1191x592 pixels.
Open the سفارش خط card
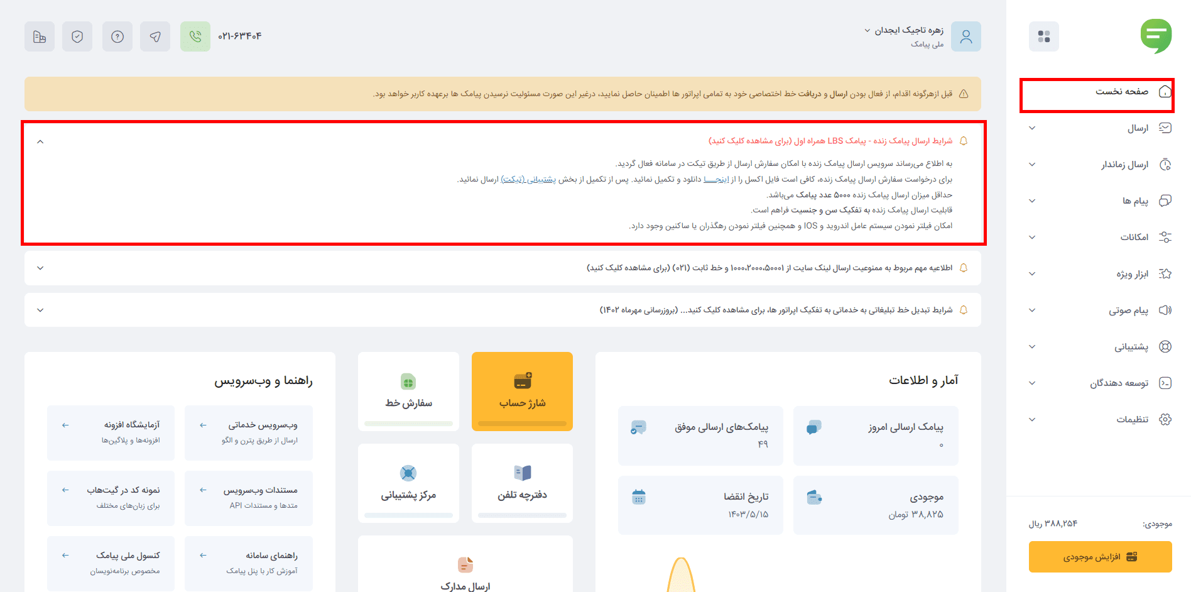point(408,391)
